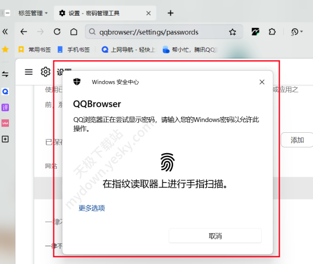Click the reload page icon

(57, 32)
